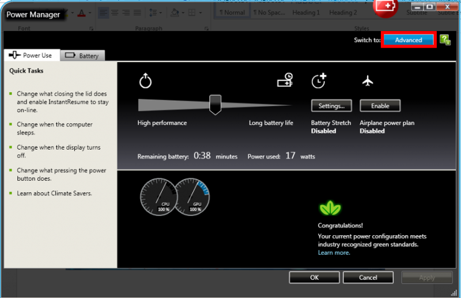Open font color dropdown arrow in Word
The height and width of the screenshot is (298, 461).
click(x=90, y=13)
